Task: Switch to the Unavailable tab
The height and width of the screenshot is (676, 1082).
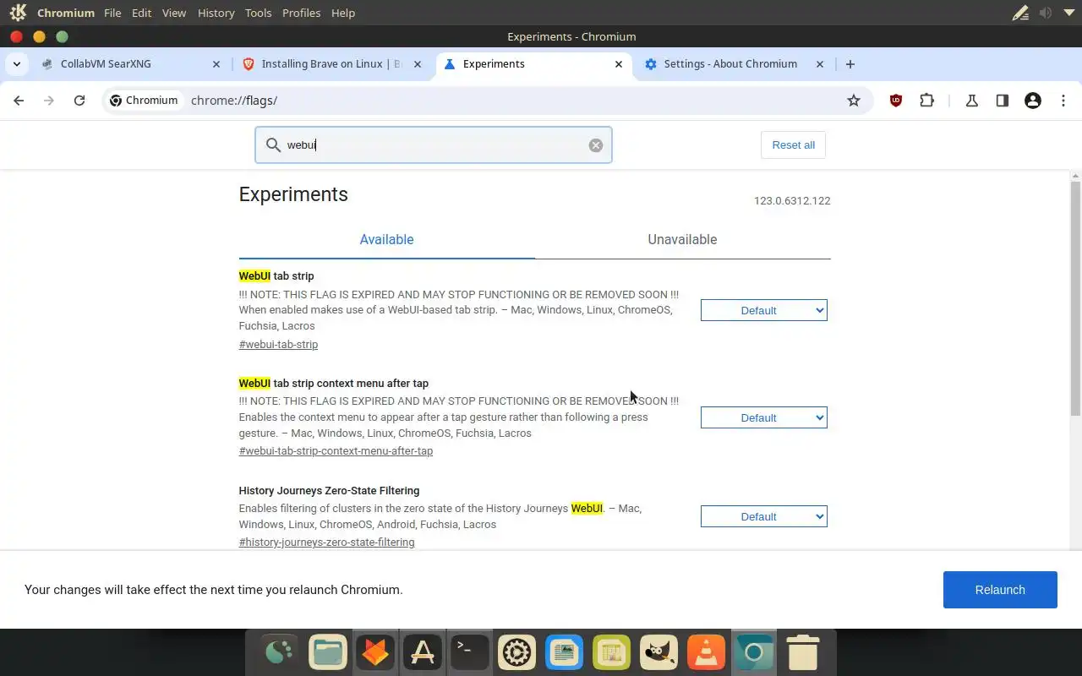Action: coord(682,240)
